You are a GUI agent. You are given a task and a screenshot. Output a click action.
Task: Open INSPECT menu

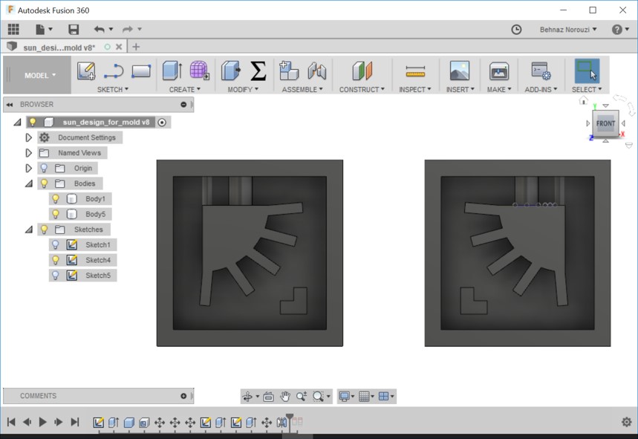415,89
